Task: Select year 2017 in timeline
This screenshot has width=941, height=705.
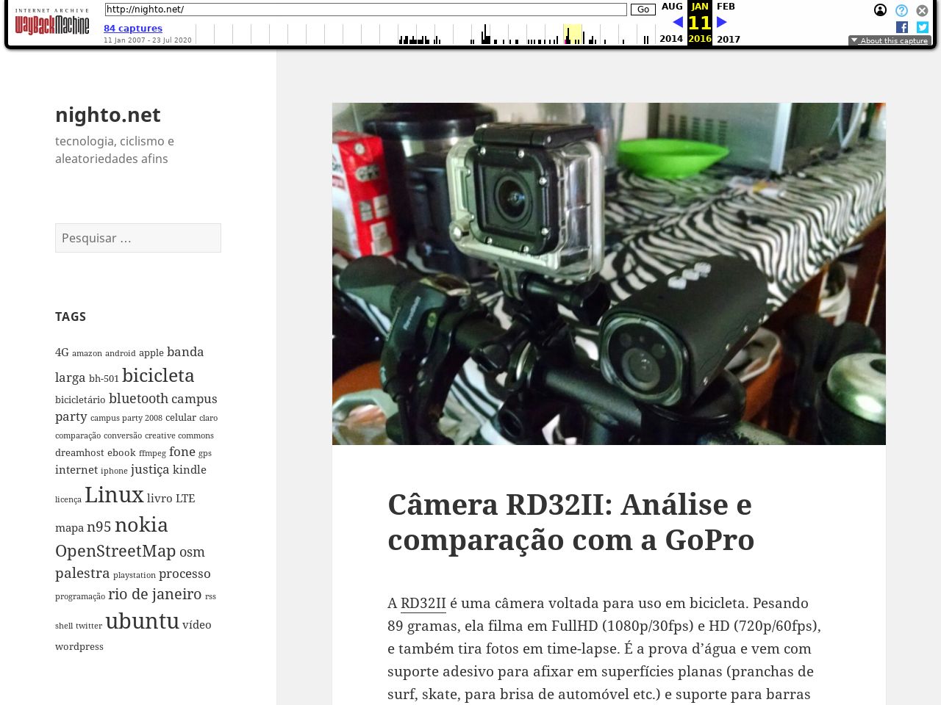Action: coord(728,39)
